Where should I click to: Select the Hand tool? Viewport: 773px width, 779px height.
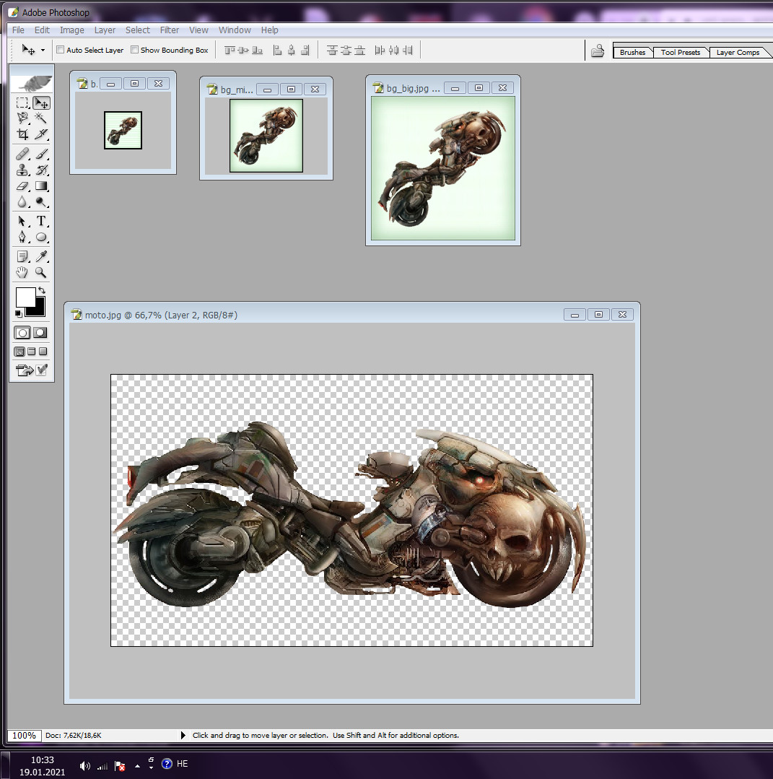22,272
